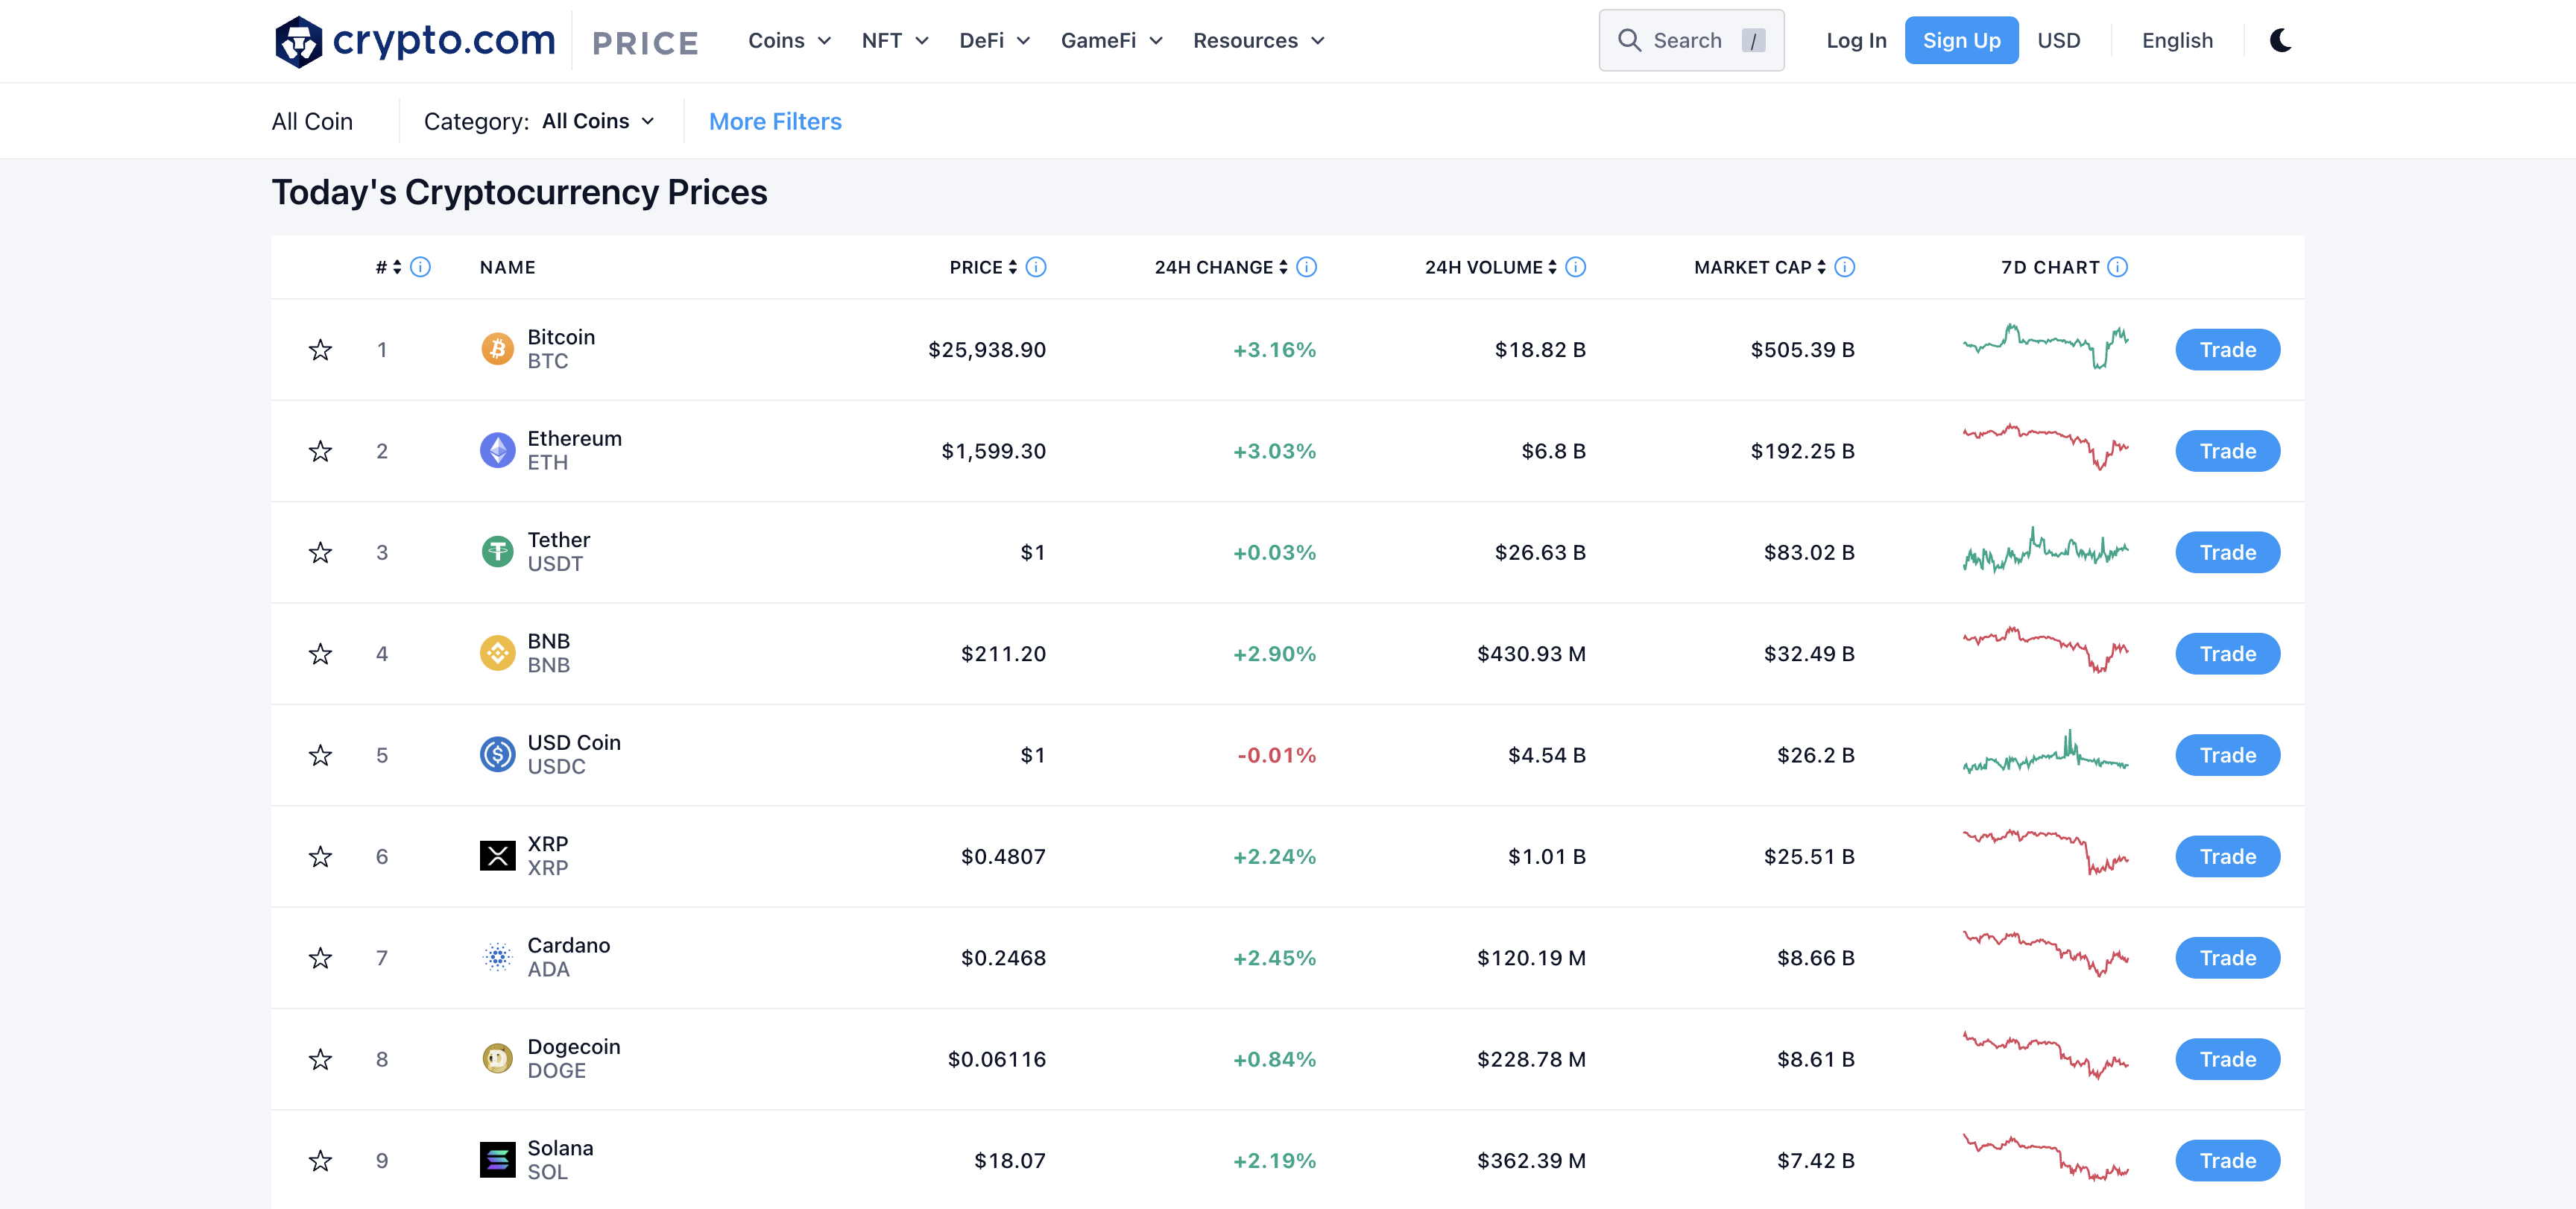Click the Tether coin icon
The width and height of the screenshot is (2576, 1209).
pos(497,552)
